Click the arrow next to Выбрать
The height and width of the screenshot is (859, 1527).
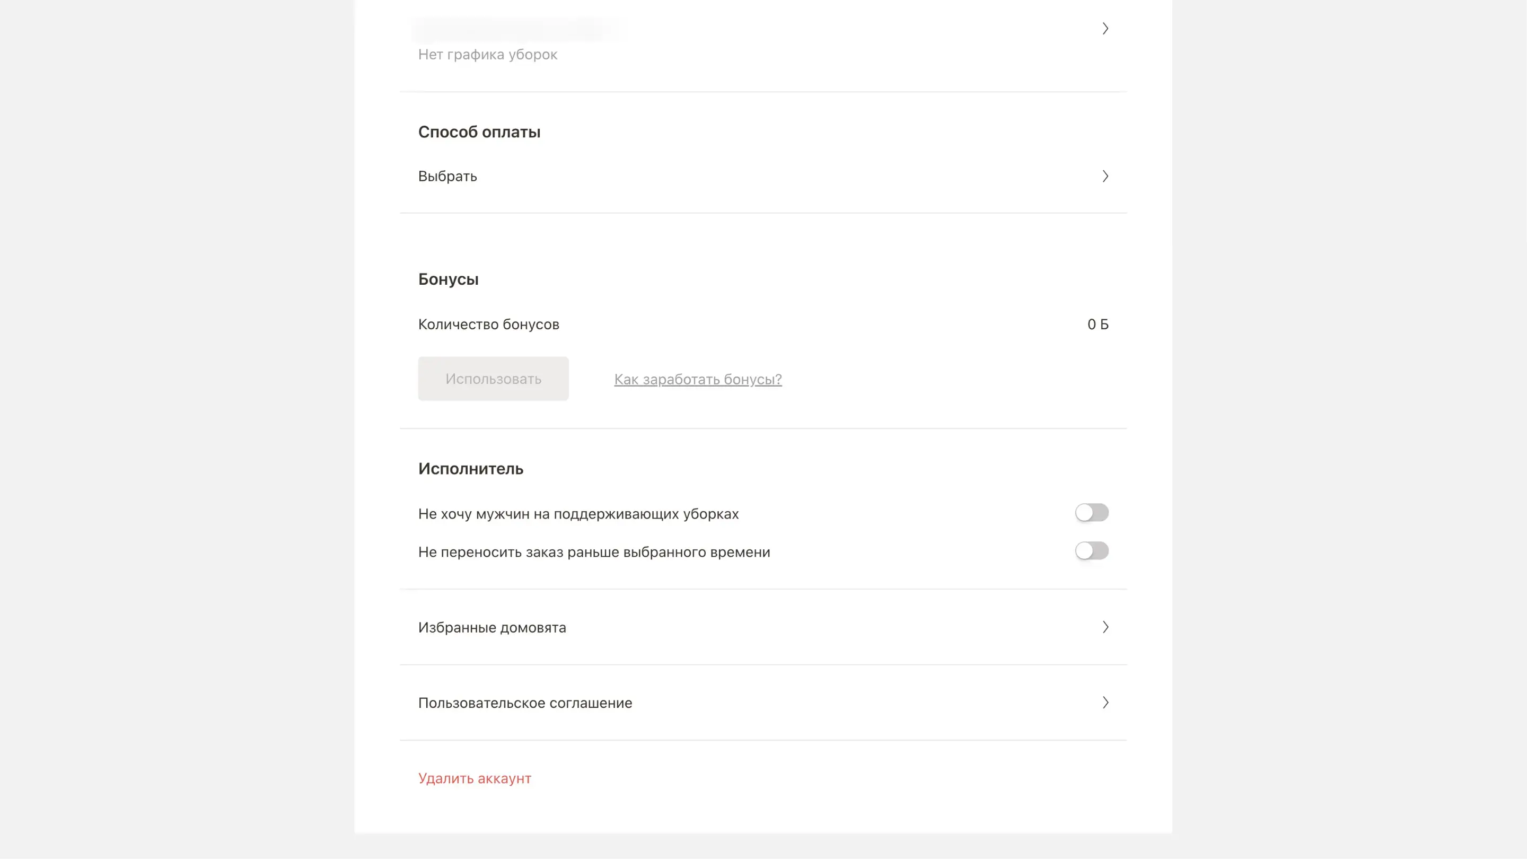1105,176
